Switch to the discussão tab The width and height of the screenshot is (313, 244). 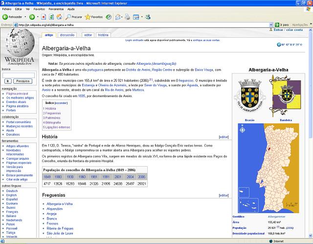click(x=67, y=35)
